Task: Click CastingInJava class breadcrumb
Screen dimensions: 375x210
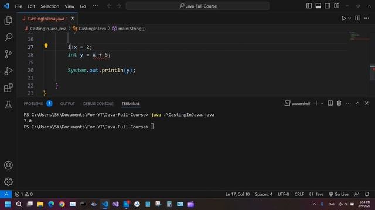Action: tap(92, 29)
